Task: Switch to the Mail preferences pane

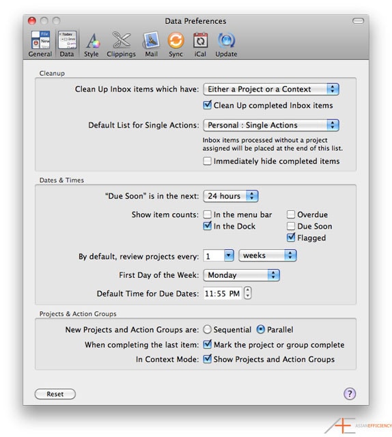Action: pyautogui.click(x=151, y=44)
